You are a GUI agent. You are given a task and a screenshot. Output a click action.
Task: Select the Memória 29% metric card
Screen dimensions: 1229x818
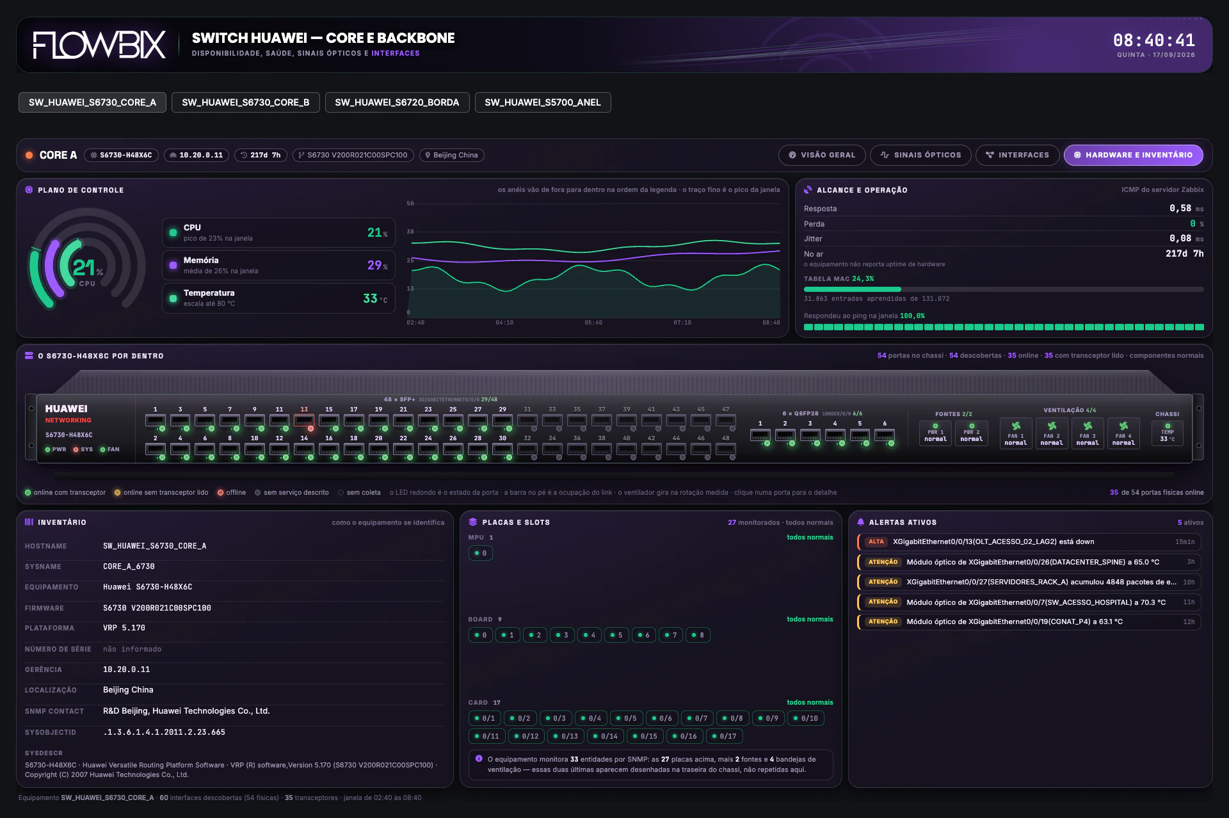coord(278,265)
